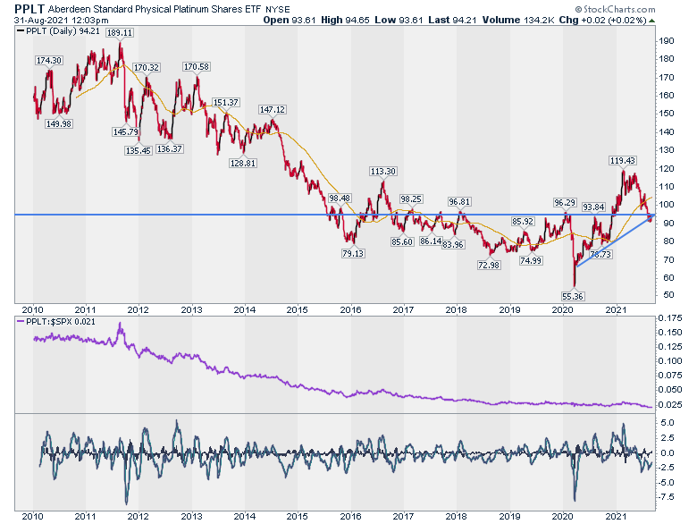Click the 170.58 price label
This screenshot has width=697, height=524.
pos(197,67)
